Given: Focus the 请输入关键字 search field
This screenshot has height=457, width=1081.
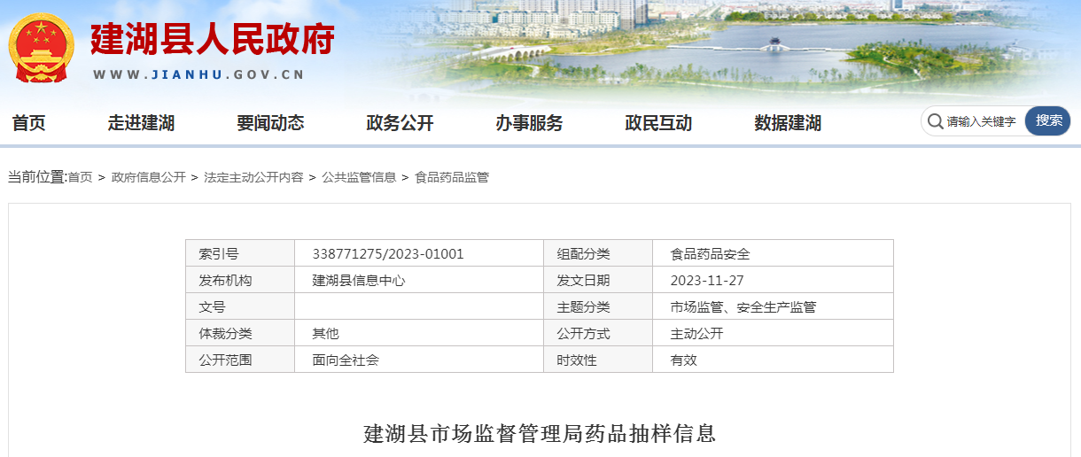Looking at the screenshot, I should click(981, 121).
